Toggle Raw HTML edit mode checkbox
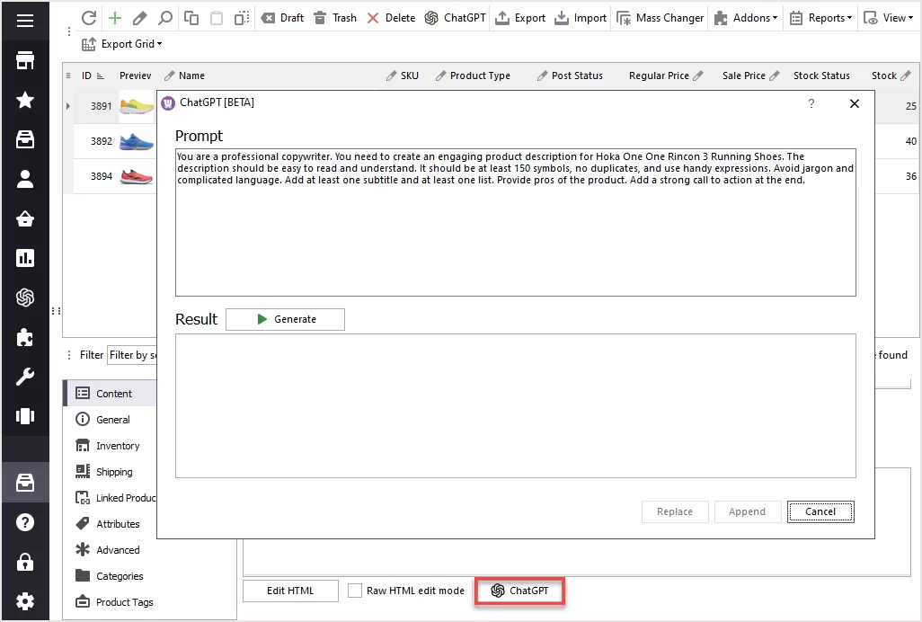This screenshot has height=622, width=922. point(355,591)
